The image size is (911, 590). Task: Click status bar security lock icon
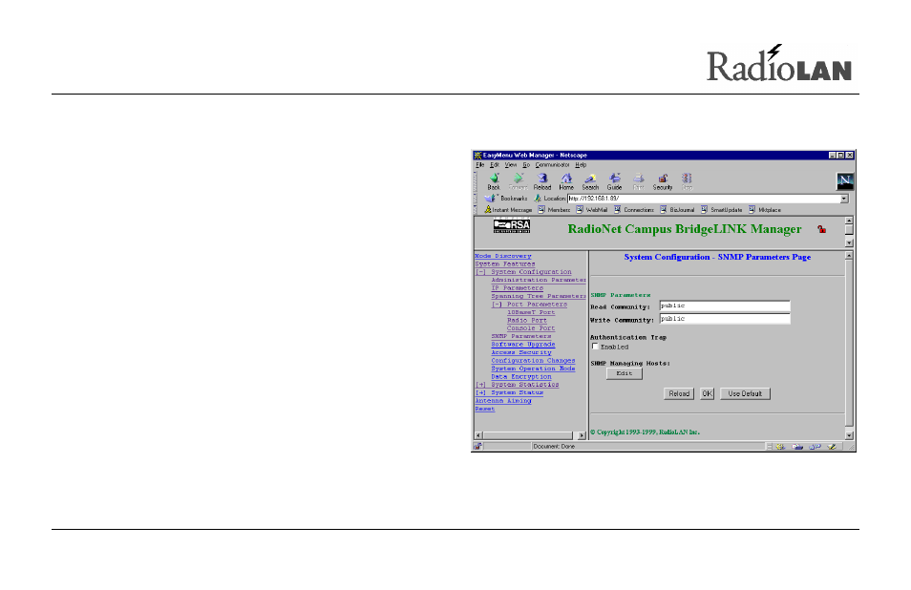point(477,447)
